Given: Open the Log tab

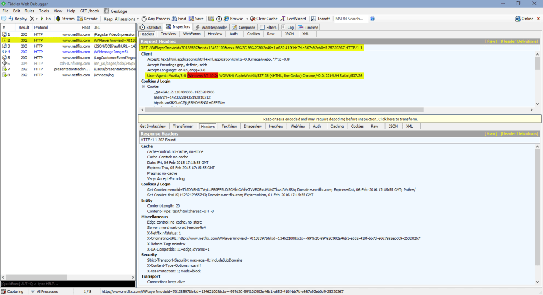Looking at the screenshot, I should pos(287,28).
